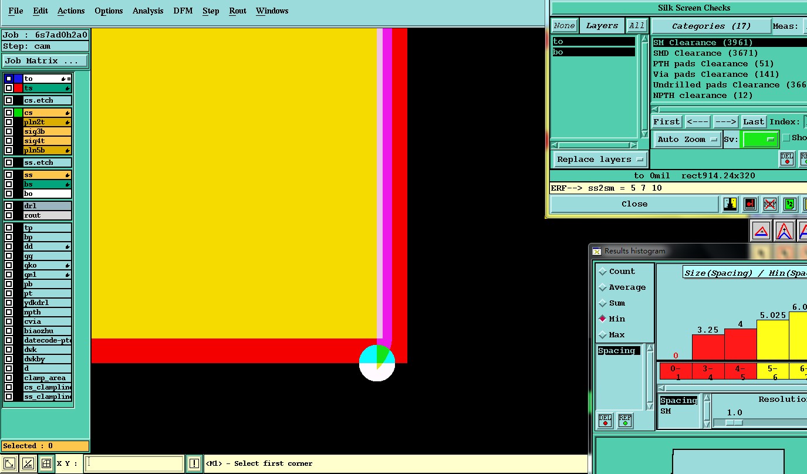The height and width of the screenshot is (474, 807).
Task: Click the hand icon on the 'ts' layer
Action: [x=67, y=89]
